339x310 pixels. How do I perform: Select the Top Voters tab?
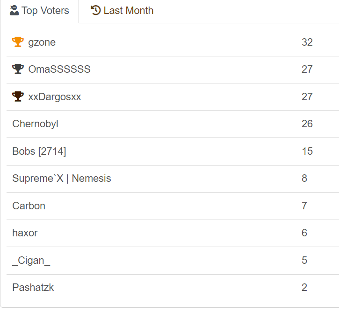point(40,11)
